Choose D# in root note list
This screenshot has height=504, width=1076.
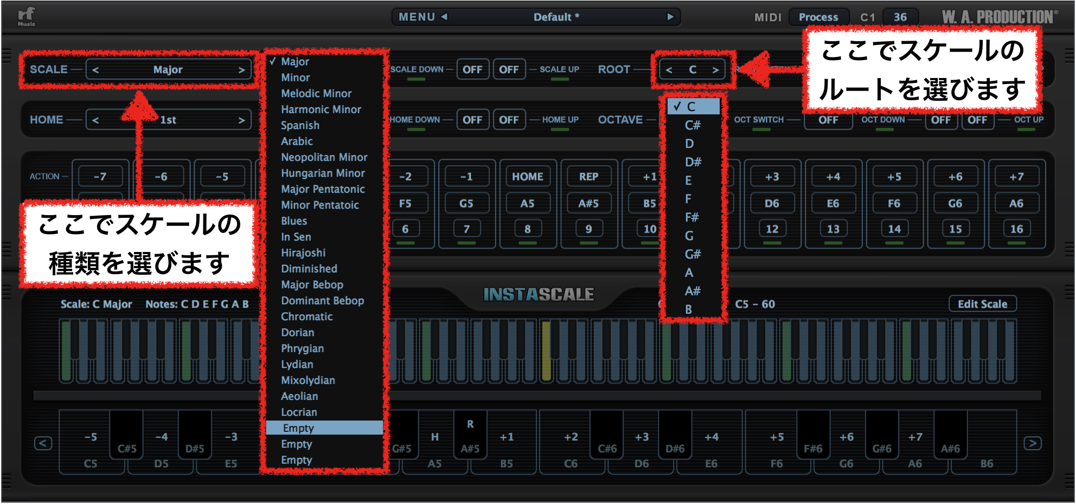tap(694, 162)
